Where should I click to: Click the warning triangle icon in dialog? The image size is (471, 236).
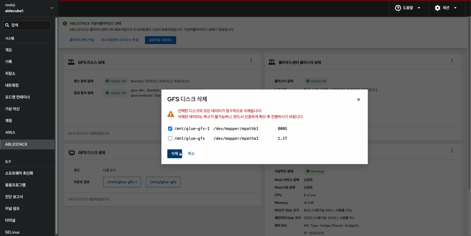pos(171,114)
